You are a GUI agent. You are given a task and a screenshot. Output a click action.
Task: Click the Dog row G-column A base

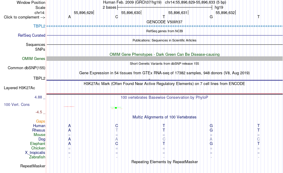pyautogui.click(x=211, y=139)
